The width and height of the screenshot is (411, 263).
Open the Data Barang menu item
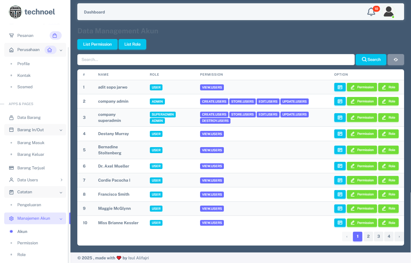click(x=29, y=117)
